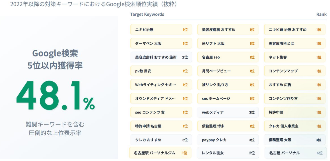The height and width of the screenshot is (161, 330).
Task: Open the pv数 目安 keyword entry
Action: click(x=161, y=71)
